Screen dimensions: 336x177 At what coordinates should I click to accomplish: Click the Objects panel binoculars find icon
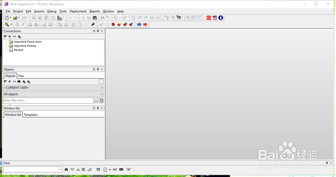(x=19, y=82)
